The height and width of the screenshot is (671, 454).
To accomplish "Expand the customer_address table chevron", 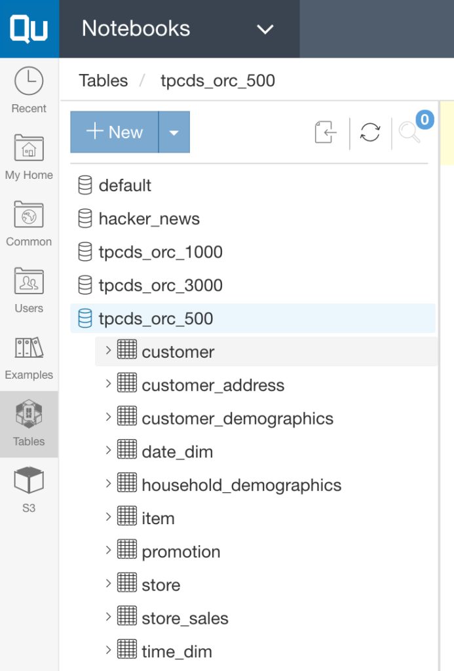I will (x=108, y=384).
